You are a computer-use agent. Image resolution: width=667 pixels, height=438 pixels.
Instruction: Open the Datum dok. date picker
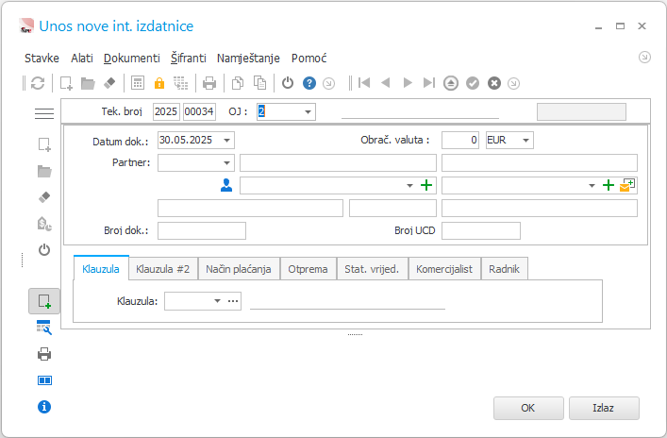[x=226, y=140]
